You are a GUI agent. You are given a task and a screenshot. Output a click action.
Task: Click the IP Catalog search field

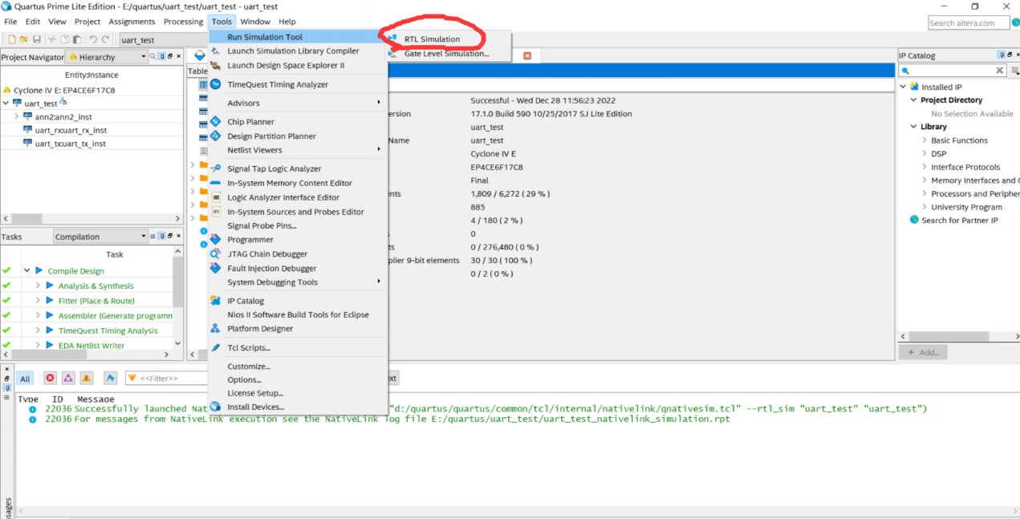pyautogui.click(x=952, y=71)
